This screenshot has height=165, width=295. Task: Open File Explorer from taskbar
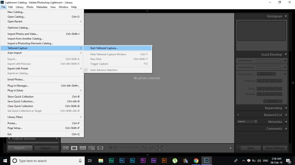coord(101,161)
